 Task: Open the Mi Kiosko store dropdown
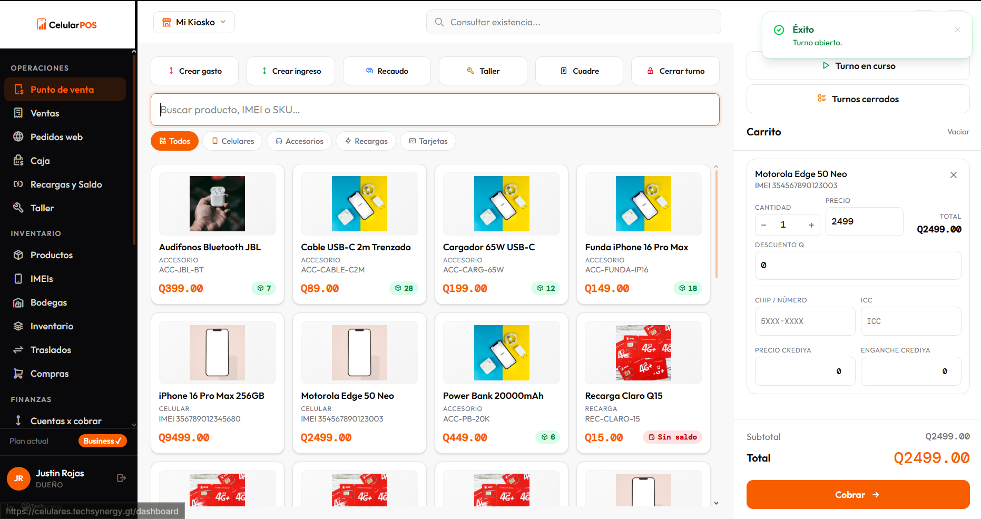(x=194, y=22)
